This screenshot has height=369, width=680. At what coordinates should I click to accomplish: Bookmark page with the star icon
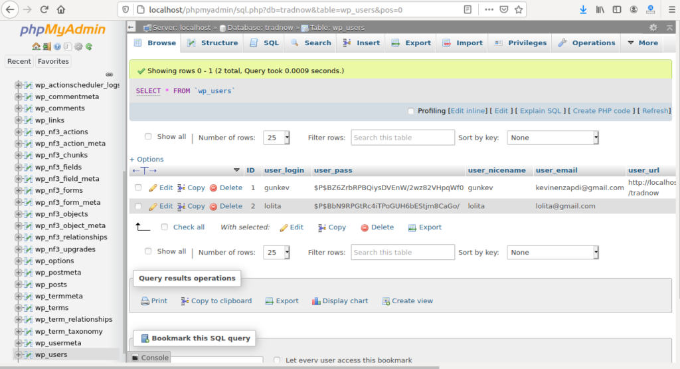click(x=518, y=9)
